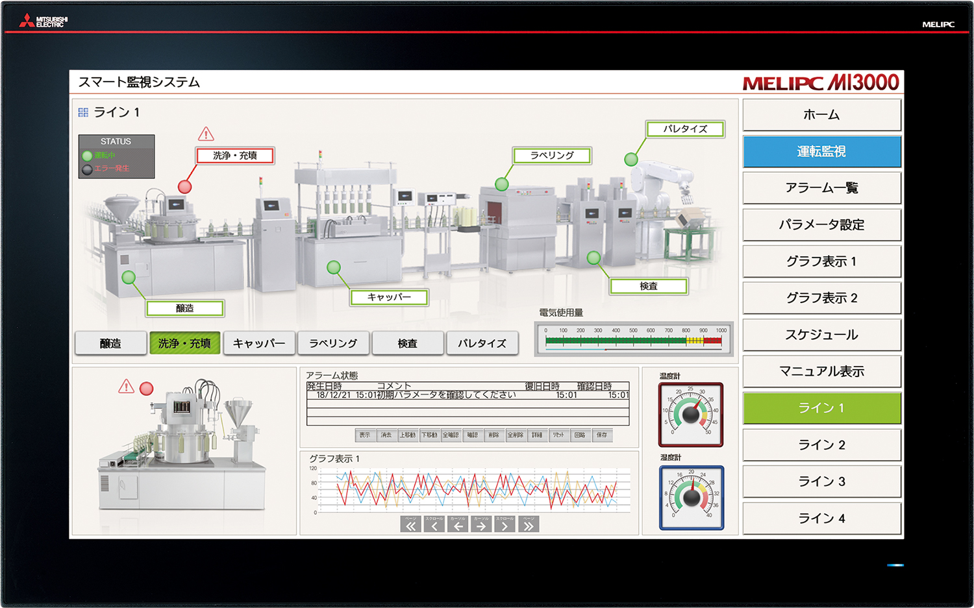Click the warning triangle in machine detail panel
Viewport: 974px width, 608px height.
click(126, 387)
